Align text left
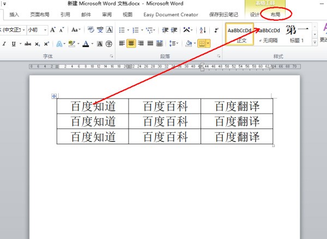Viewport: 327px width, 239px height. 122,44
